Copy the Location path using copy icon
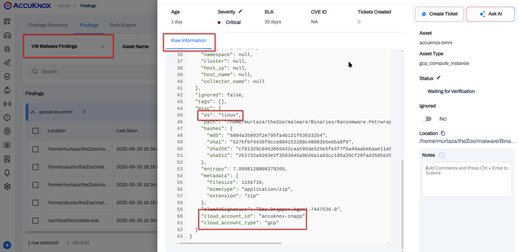 tap(443, 133)
